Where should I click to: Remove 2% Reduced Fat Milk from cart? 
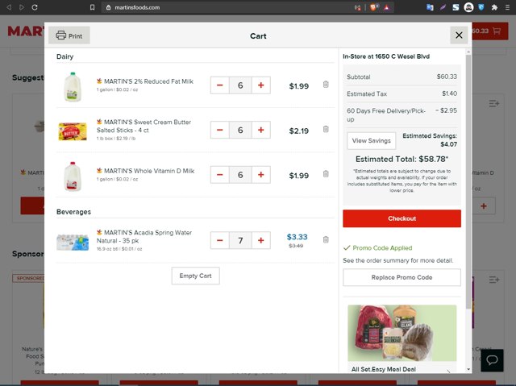(x=326, y=85)
